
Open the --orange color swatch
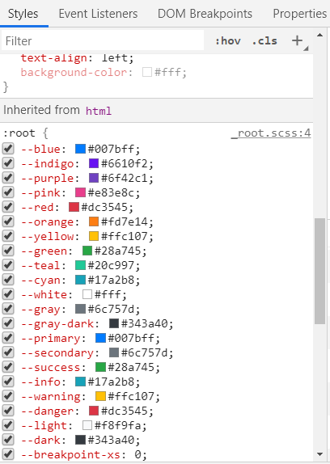(x=94, y=221)
